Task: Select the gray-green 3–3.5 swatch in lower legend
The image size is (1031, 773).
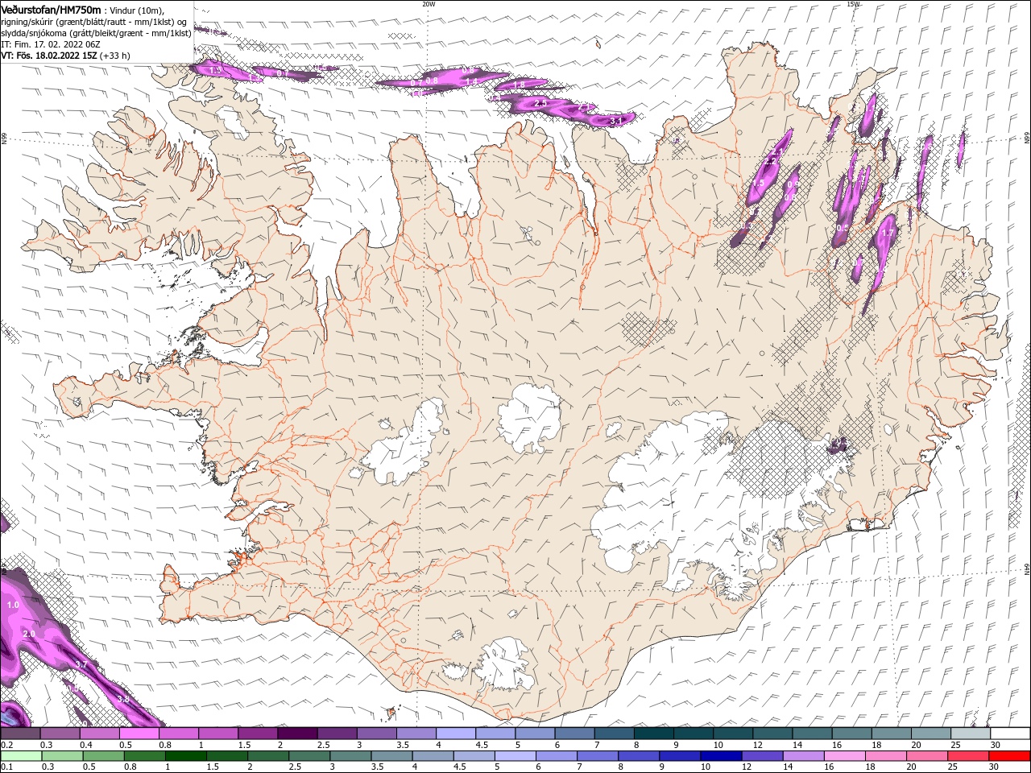Action: tap(350, 756)
